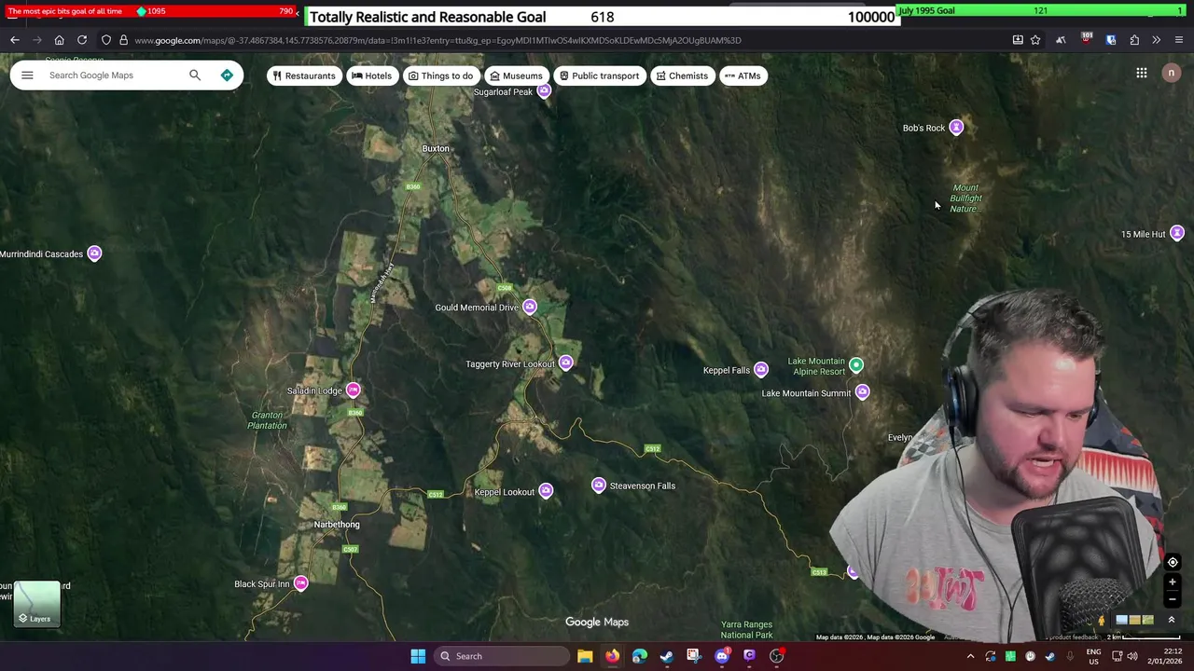Click the Bob's Rock map pin
Viewport: 1194px width, 671px height.
[x=956, y=128]
